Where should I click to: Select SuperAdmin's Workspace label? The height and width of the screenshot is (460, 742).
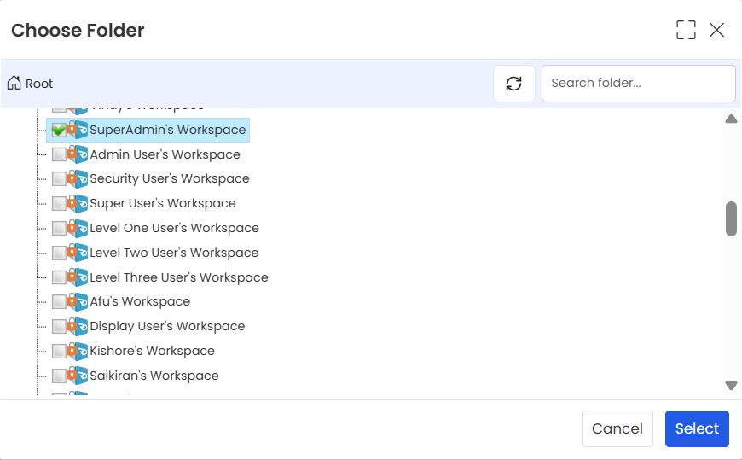167,130
